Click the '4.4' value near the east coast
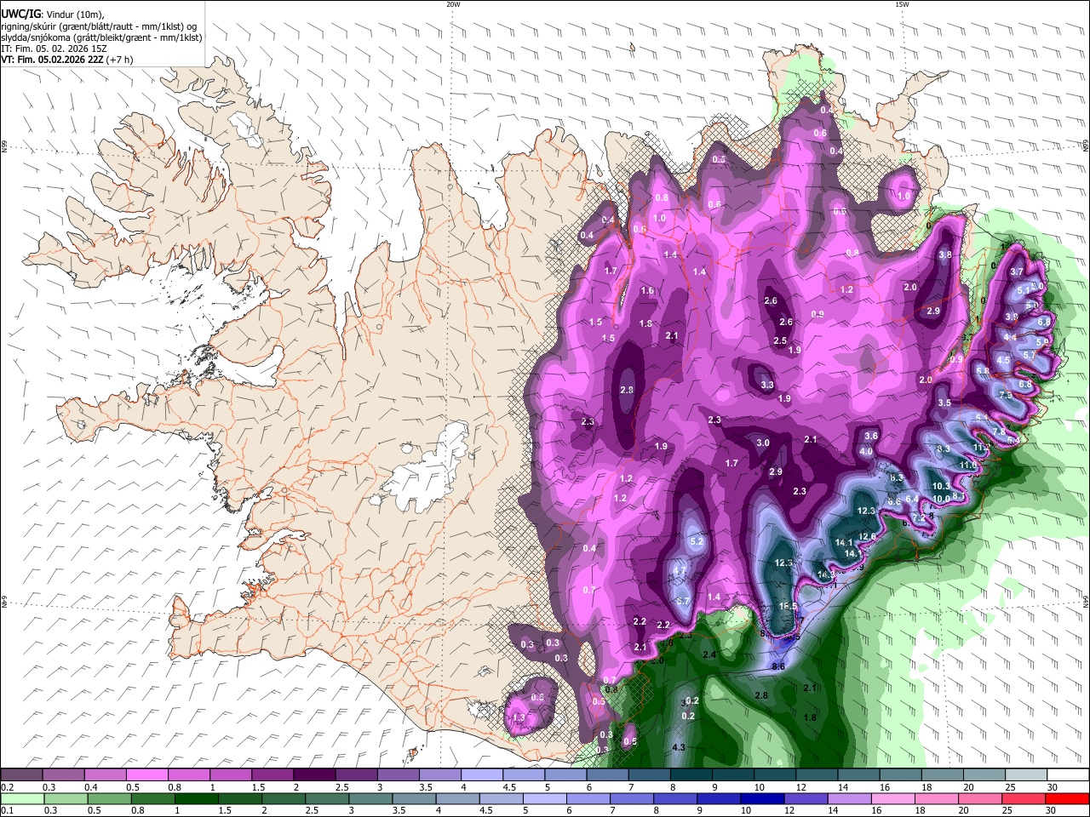This screenshot has height=817, width=1090. [x=1010, y=338]
